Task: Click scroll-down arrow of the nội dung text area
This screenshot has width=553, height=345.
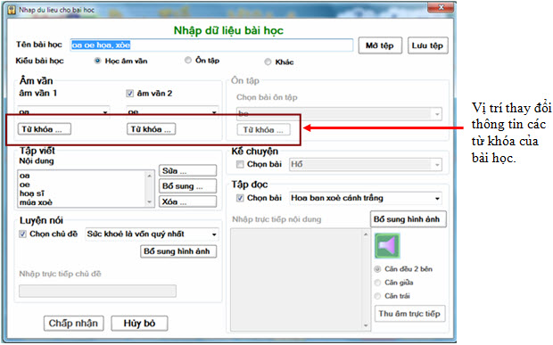Action: (366, 325)
